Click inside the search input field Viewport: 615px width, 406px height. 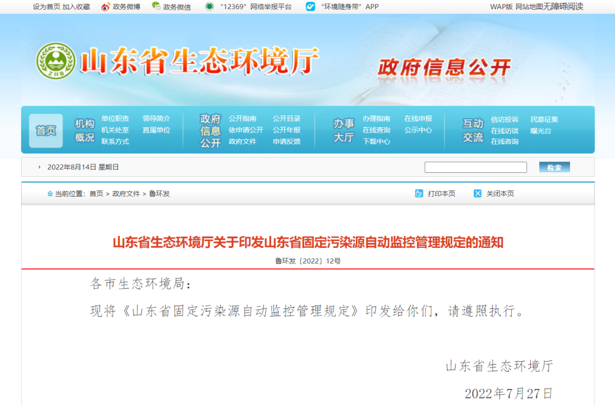(x=476, y=167)
